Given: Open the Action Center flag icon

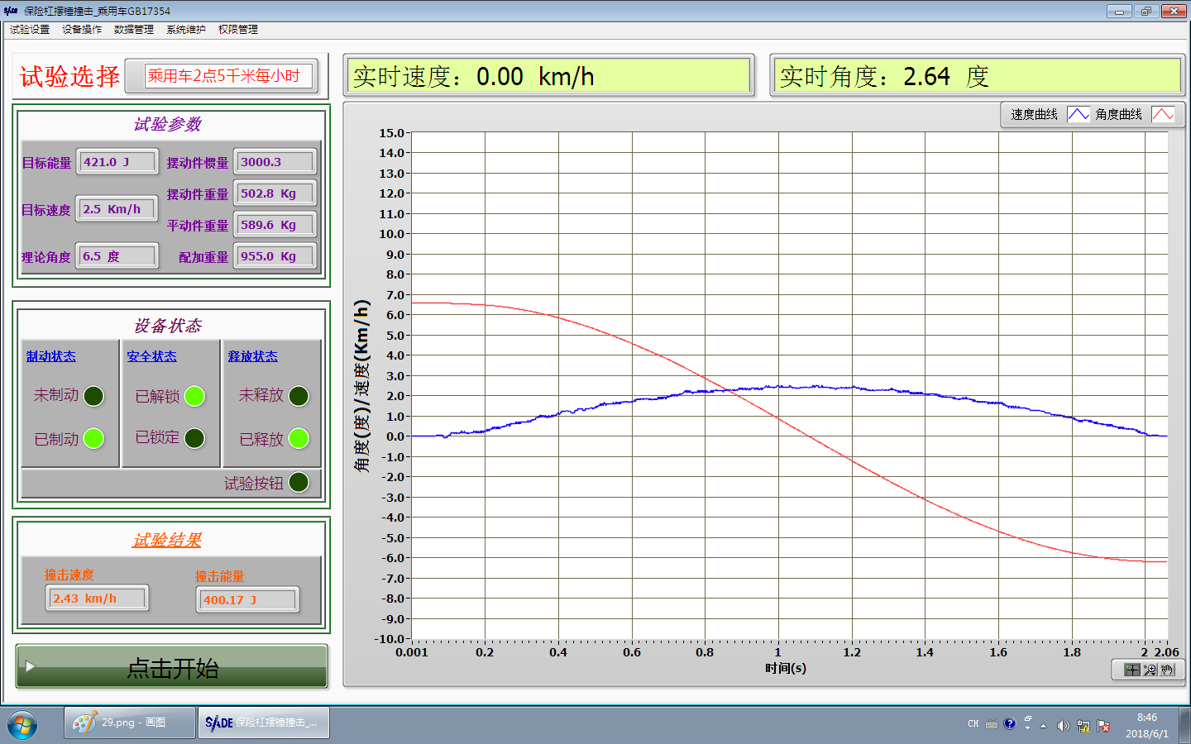Looking at the screenshot, I should pyautogui.click(x=1103, y=725).
